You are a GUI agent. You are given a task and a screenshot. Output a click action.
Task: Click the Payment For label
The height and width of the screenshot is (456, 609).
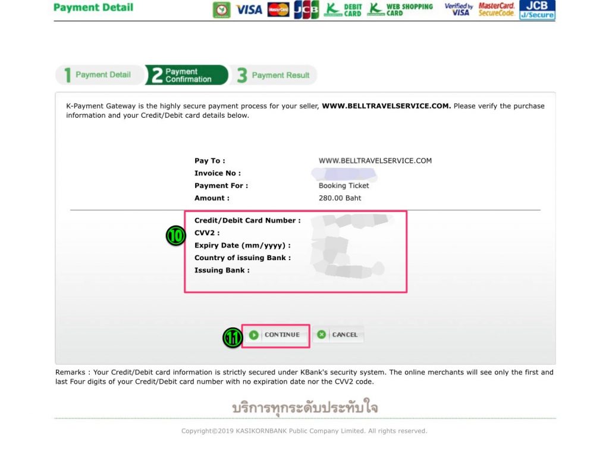pos(221,185)
